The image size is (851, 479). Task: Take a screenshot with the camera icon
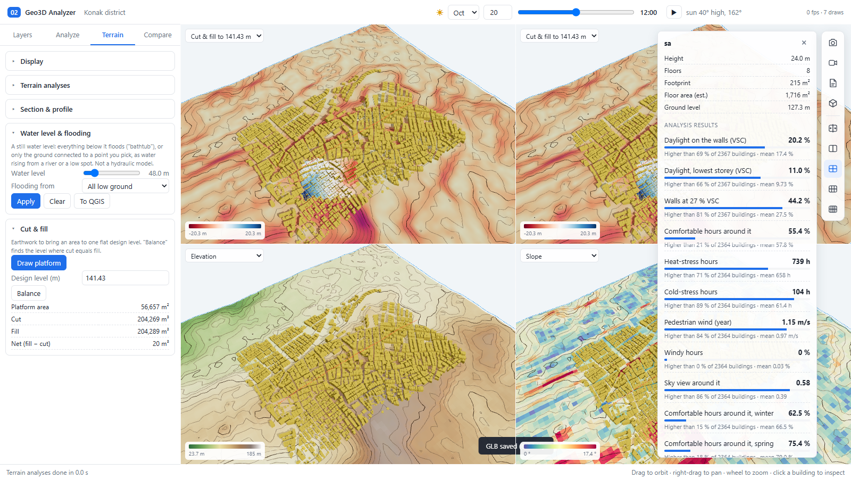[833, 43]
